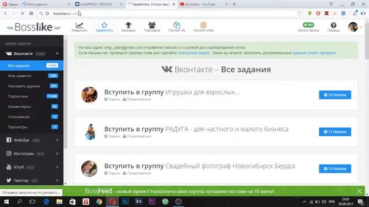Hide the Свадебный фотограф task
The image size is (369, 207).
tap(112, 173)
